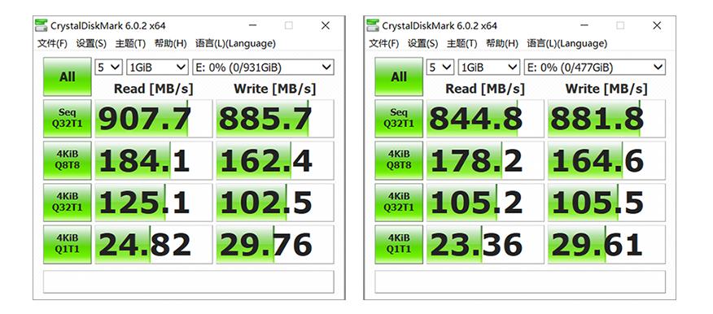The image size is (713, 314).
Task: Open 1GiB test size dropdown in right window
Action: (489, 68)
